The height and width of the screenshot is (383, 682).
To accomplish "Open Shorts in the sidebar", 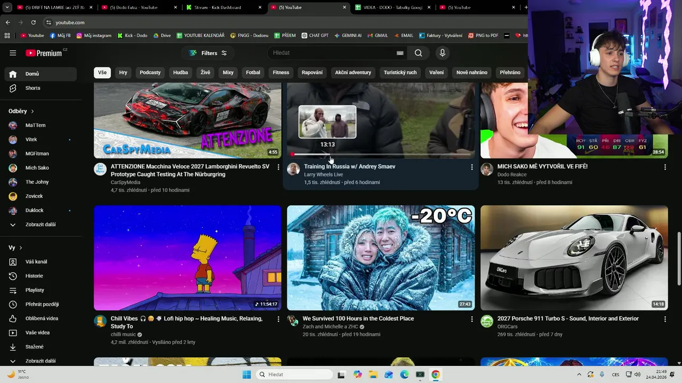I will [x=40, y=88].
